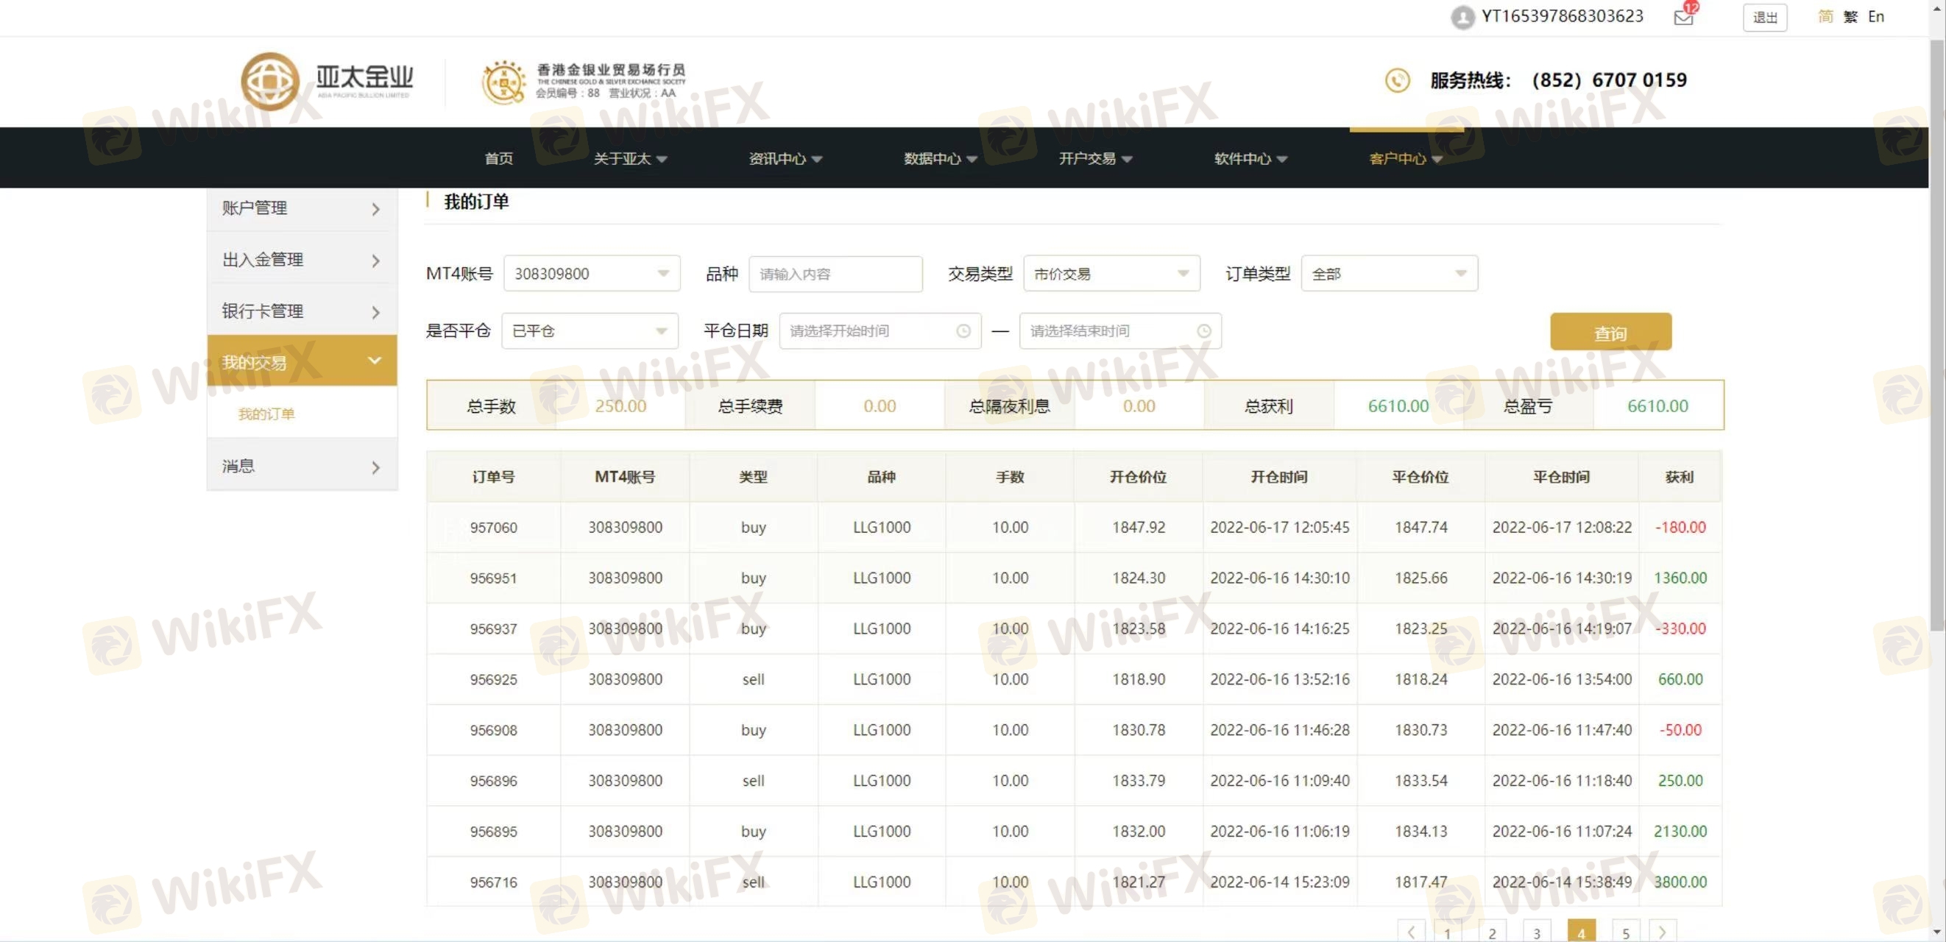Image resolution: width=1946 pixels, height=942 pixels.
Task: Click the 退出 logout button
Action: click(x=1764, y=18)
